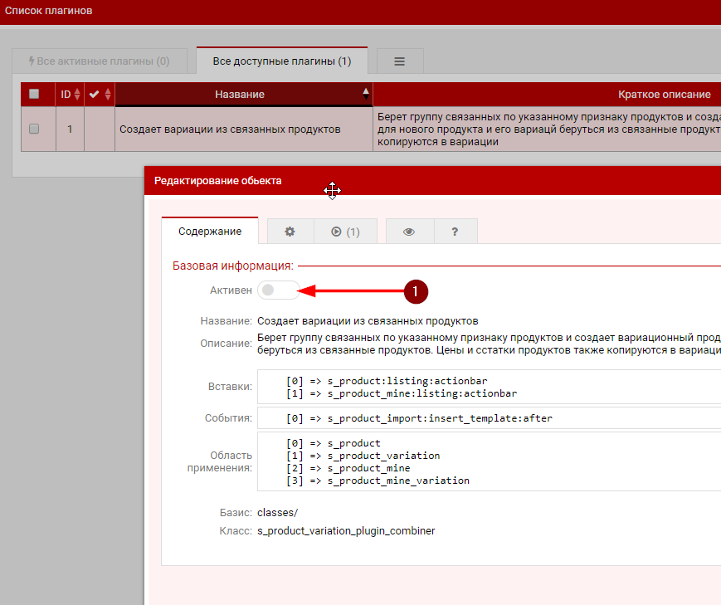Switch to Все активные плагины tab
Screen dimensions: 721x605
click(x=99, y=61)
